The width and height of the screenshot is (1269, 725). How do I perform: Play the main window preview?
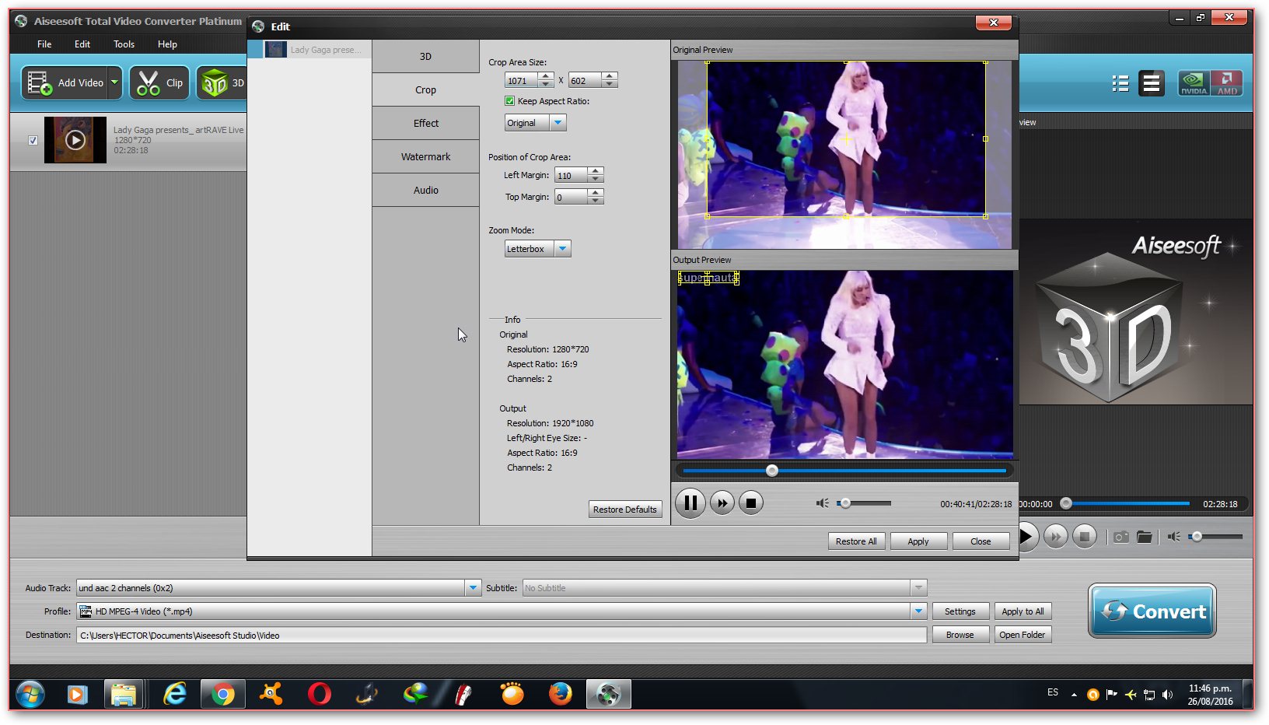[1026, 536]
